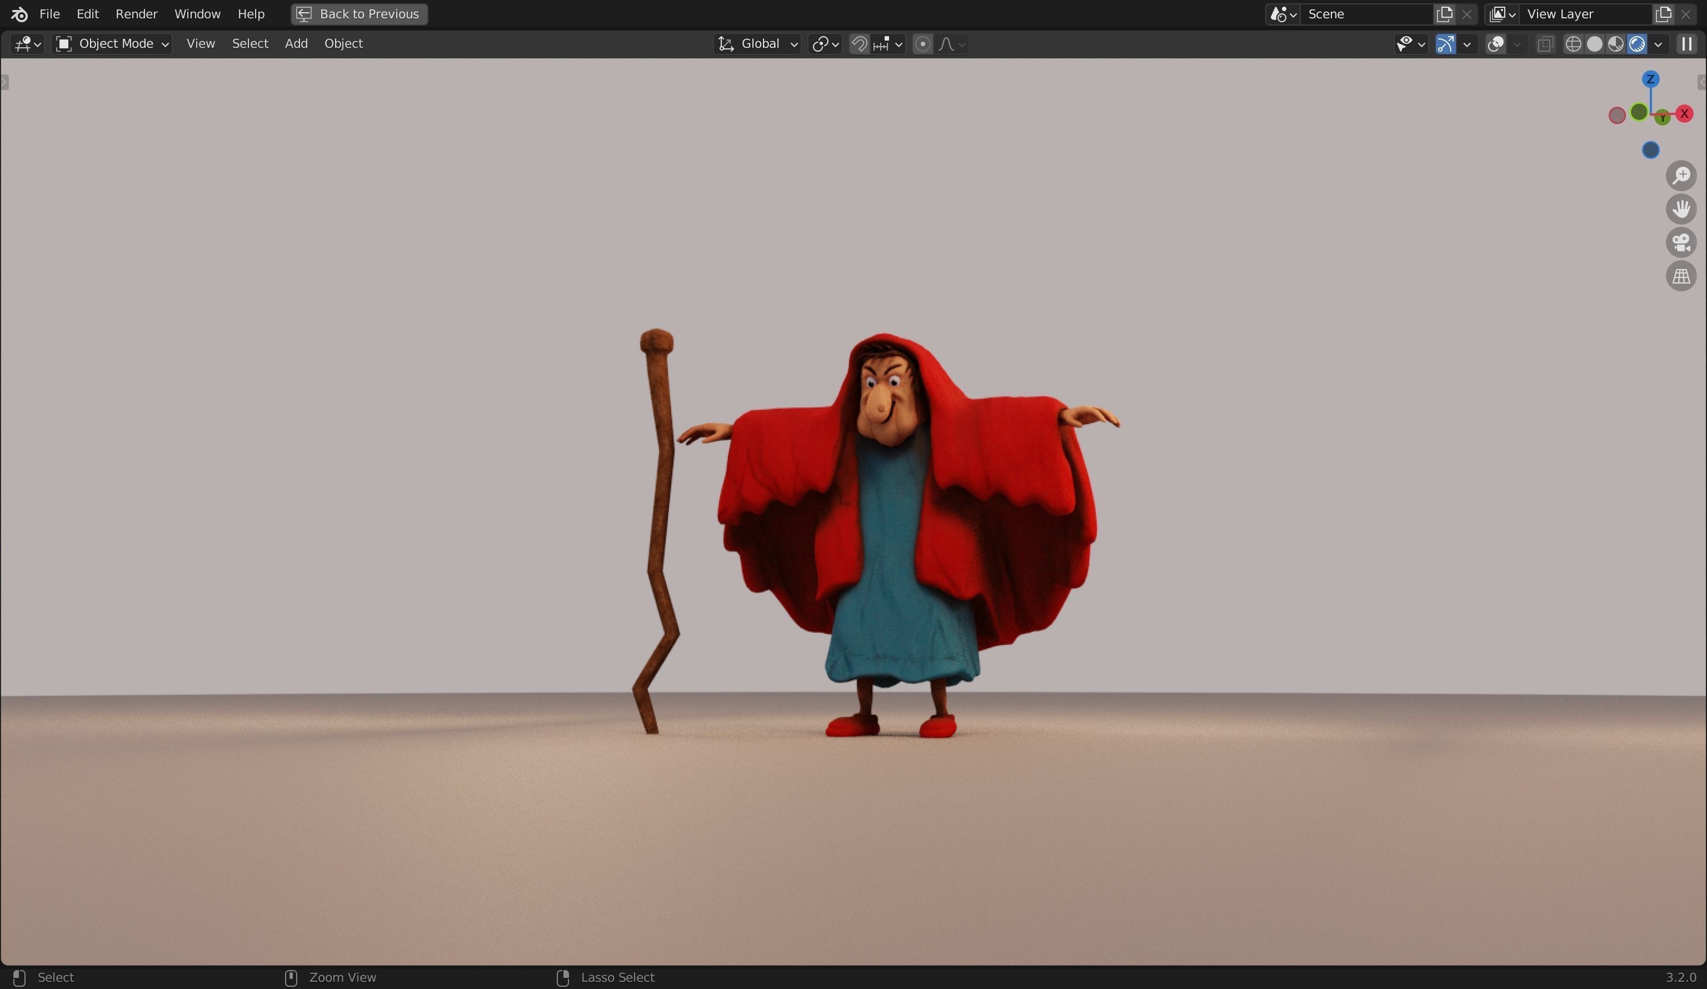This screenshot has width=1707, height=989.
Task: Click the pan view hand icon
Action: tap(1681, 209)
